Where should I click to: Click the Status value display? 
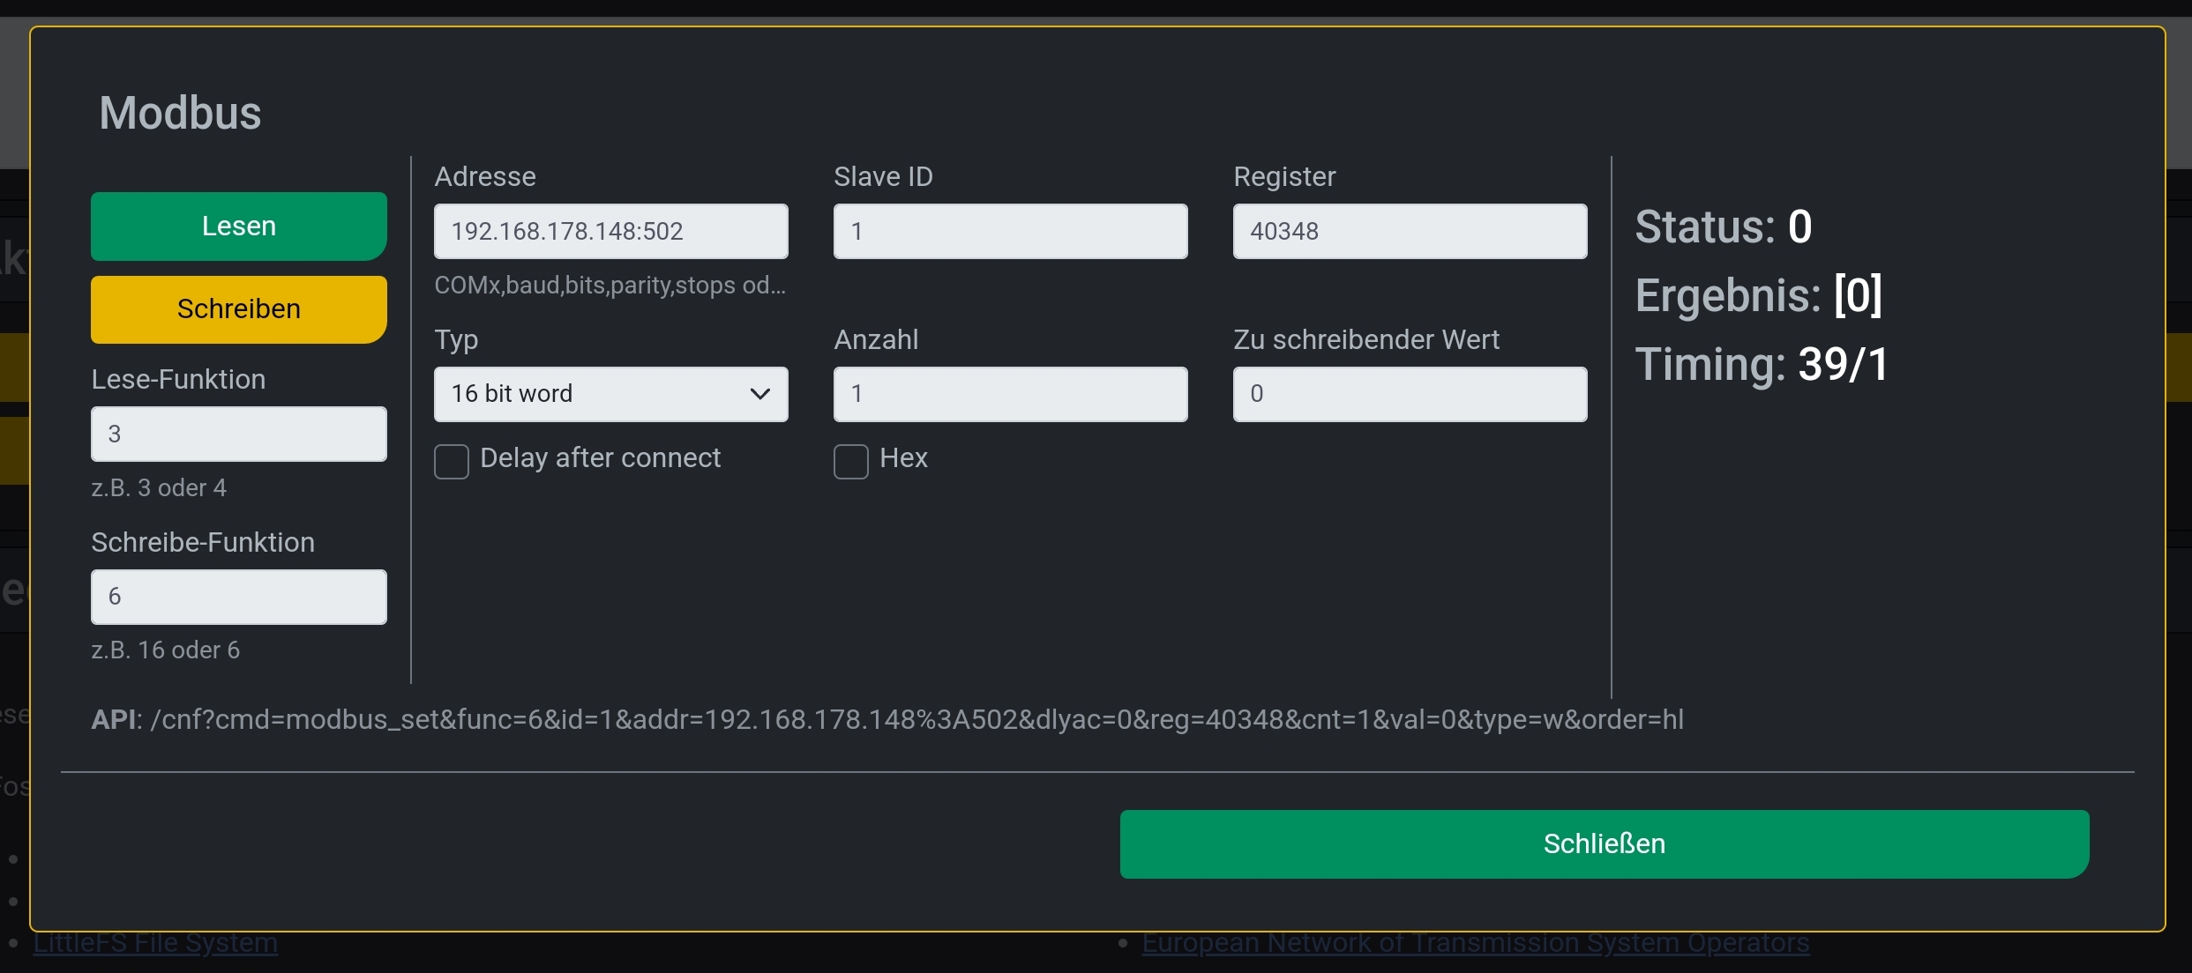pyautogui.click(x=1799, y=227)
